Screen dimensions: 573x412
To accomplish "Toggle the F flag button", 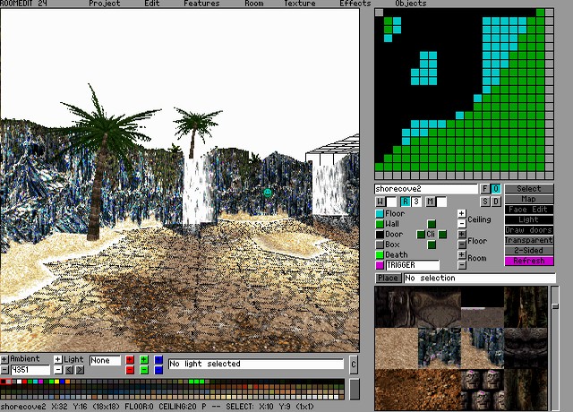I will coord(485,189).
